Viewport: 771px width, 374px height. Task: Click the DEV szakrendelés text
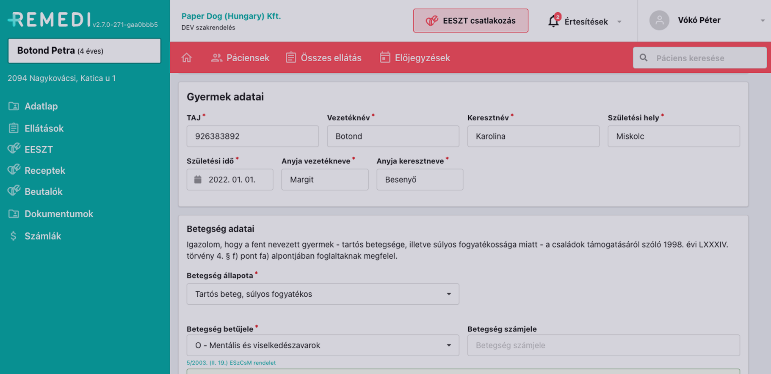208,27
